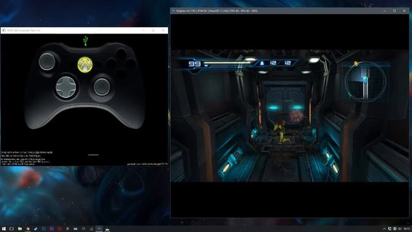The width and height of the screenshot is (412, 232).
Task: Click the circular minimap in the game
Action: pos(365,82)
